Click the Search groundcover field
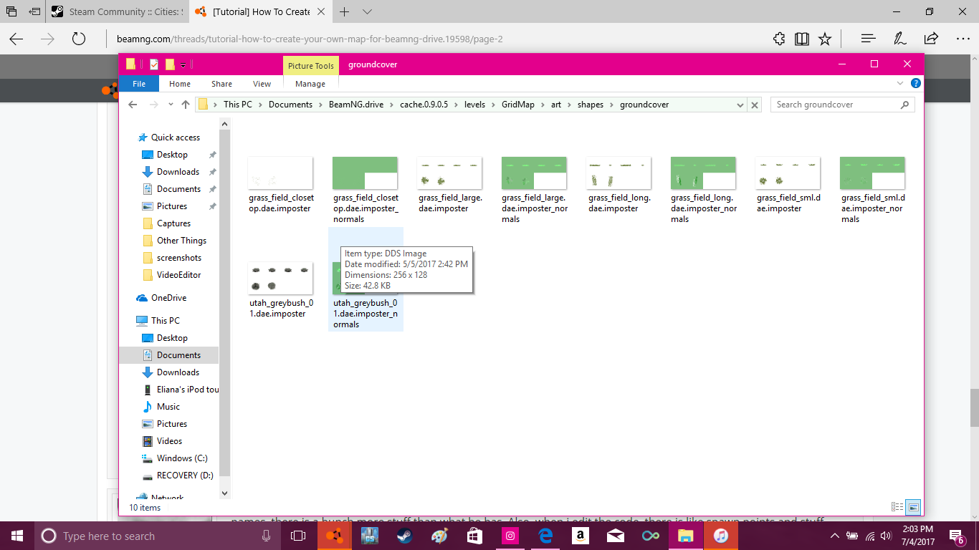Screen dimensions: 979x550 (842, 105)
